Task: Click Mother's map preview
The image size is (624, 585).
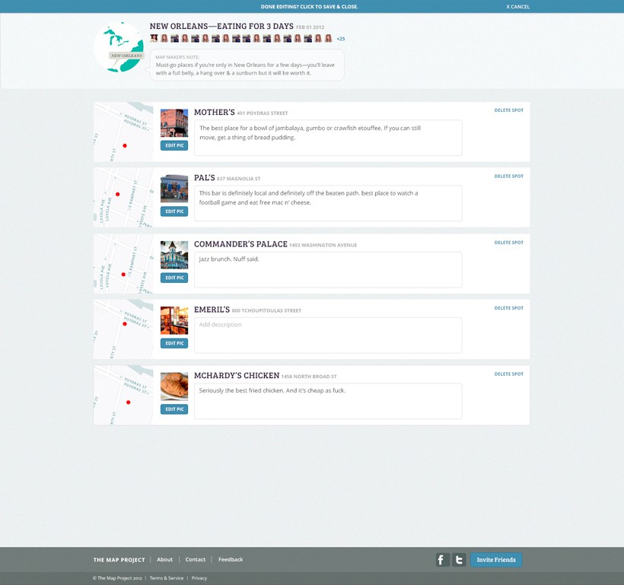Action: pyautogui.click(x=123, y=132)
